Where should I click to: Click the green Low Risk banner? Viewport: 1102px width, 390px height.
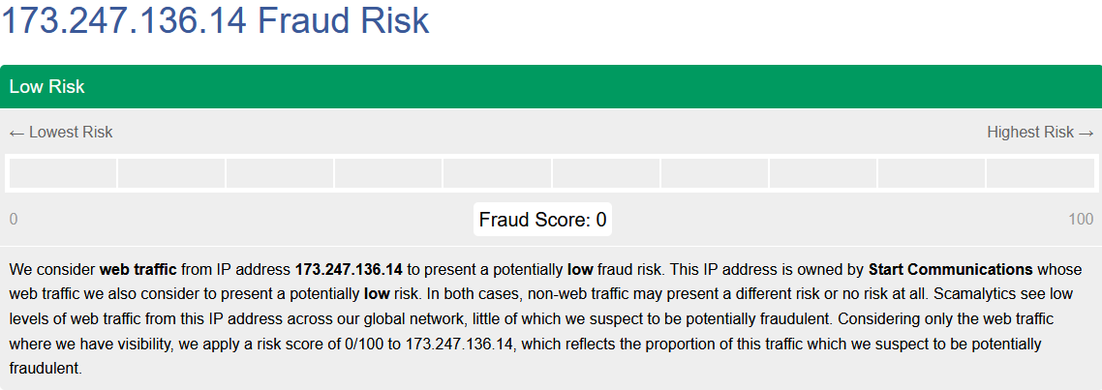point(551,86)
